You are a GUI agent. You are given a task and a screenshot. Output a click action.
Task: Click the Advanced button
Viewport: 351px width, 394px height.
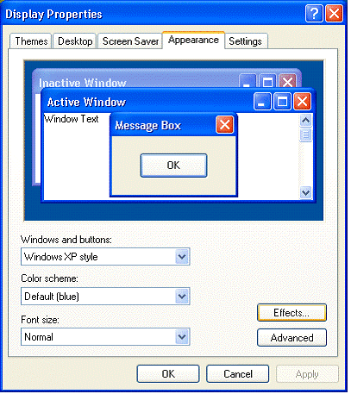point(291,338)
